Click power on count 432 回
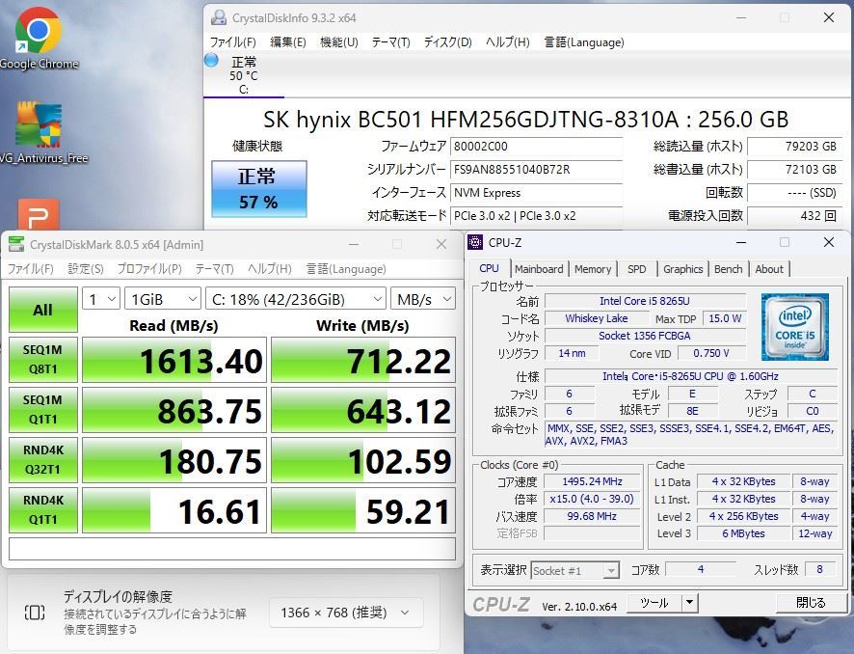Image resolution: width=854 pixels, height=654 pixels. coord(794,216)
